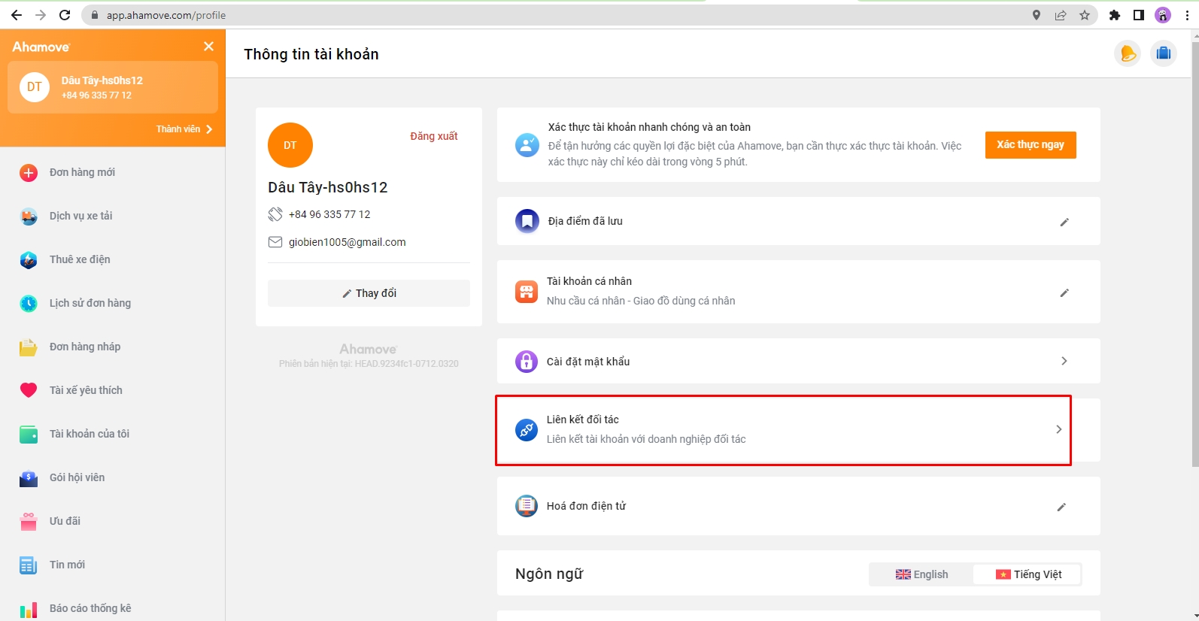Click the pencil edit icon for Địa điểm đã lưu
The width and height of the screenshot is (1199, 621).
[1064, 222]
